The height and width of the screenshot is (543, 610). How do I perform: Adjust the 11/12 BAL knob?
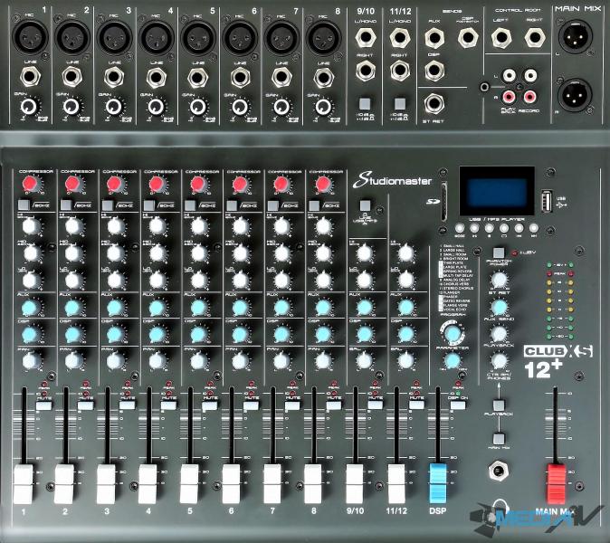point(405,360)
